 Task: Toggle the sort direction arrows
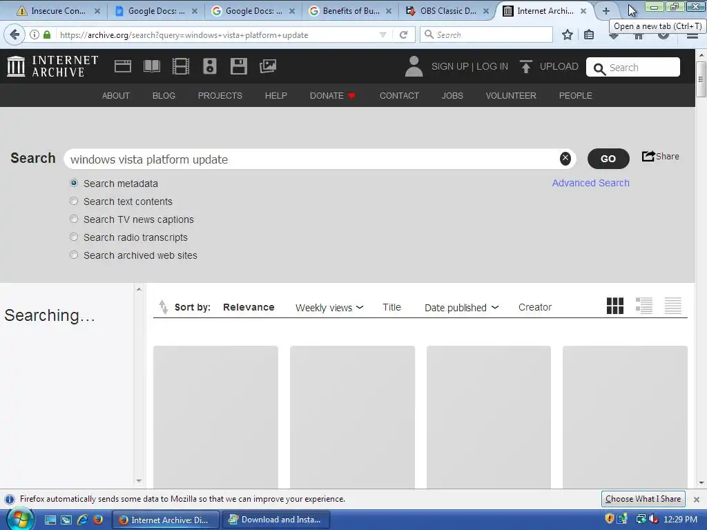click(163, 307)
